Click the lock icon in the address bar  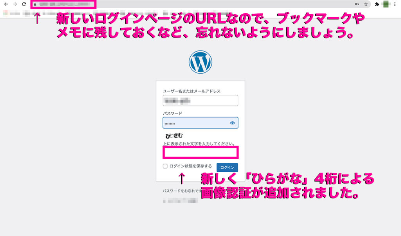35,4
